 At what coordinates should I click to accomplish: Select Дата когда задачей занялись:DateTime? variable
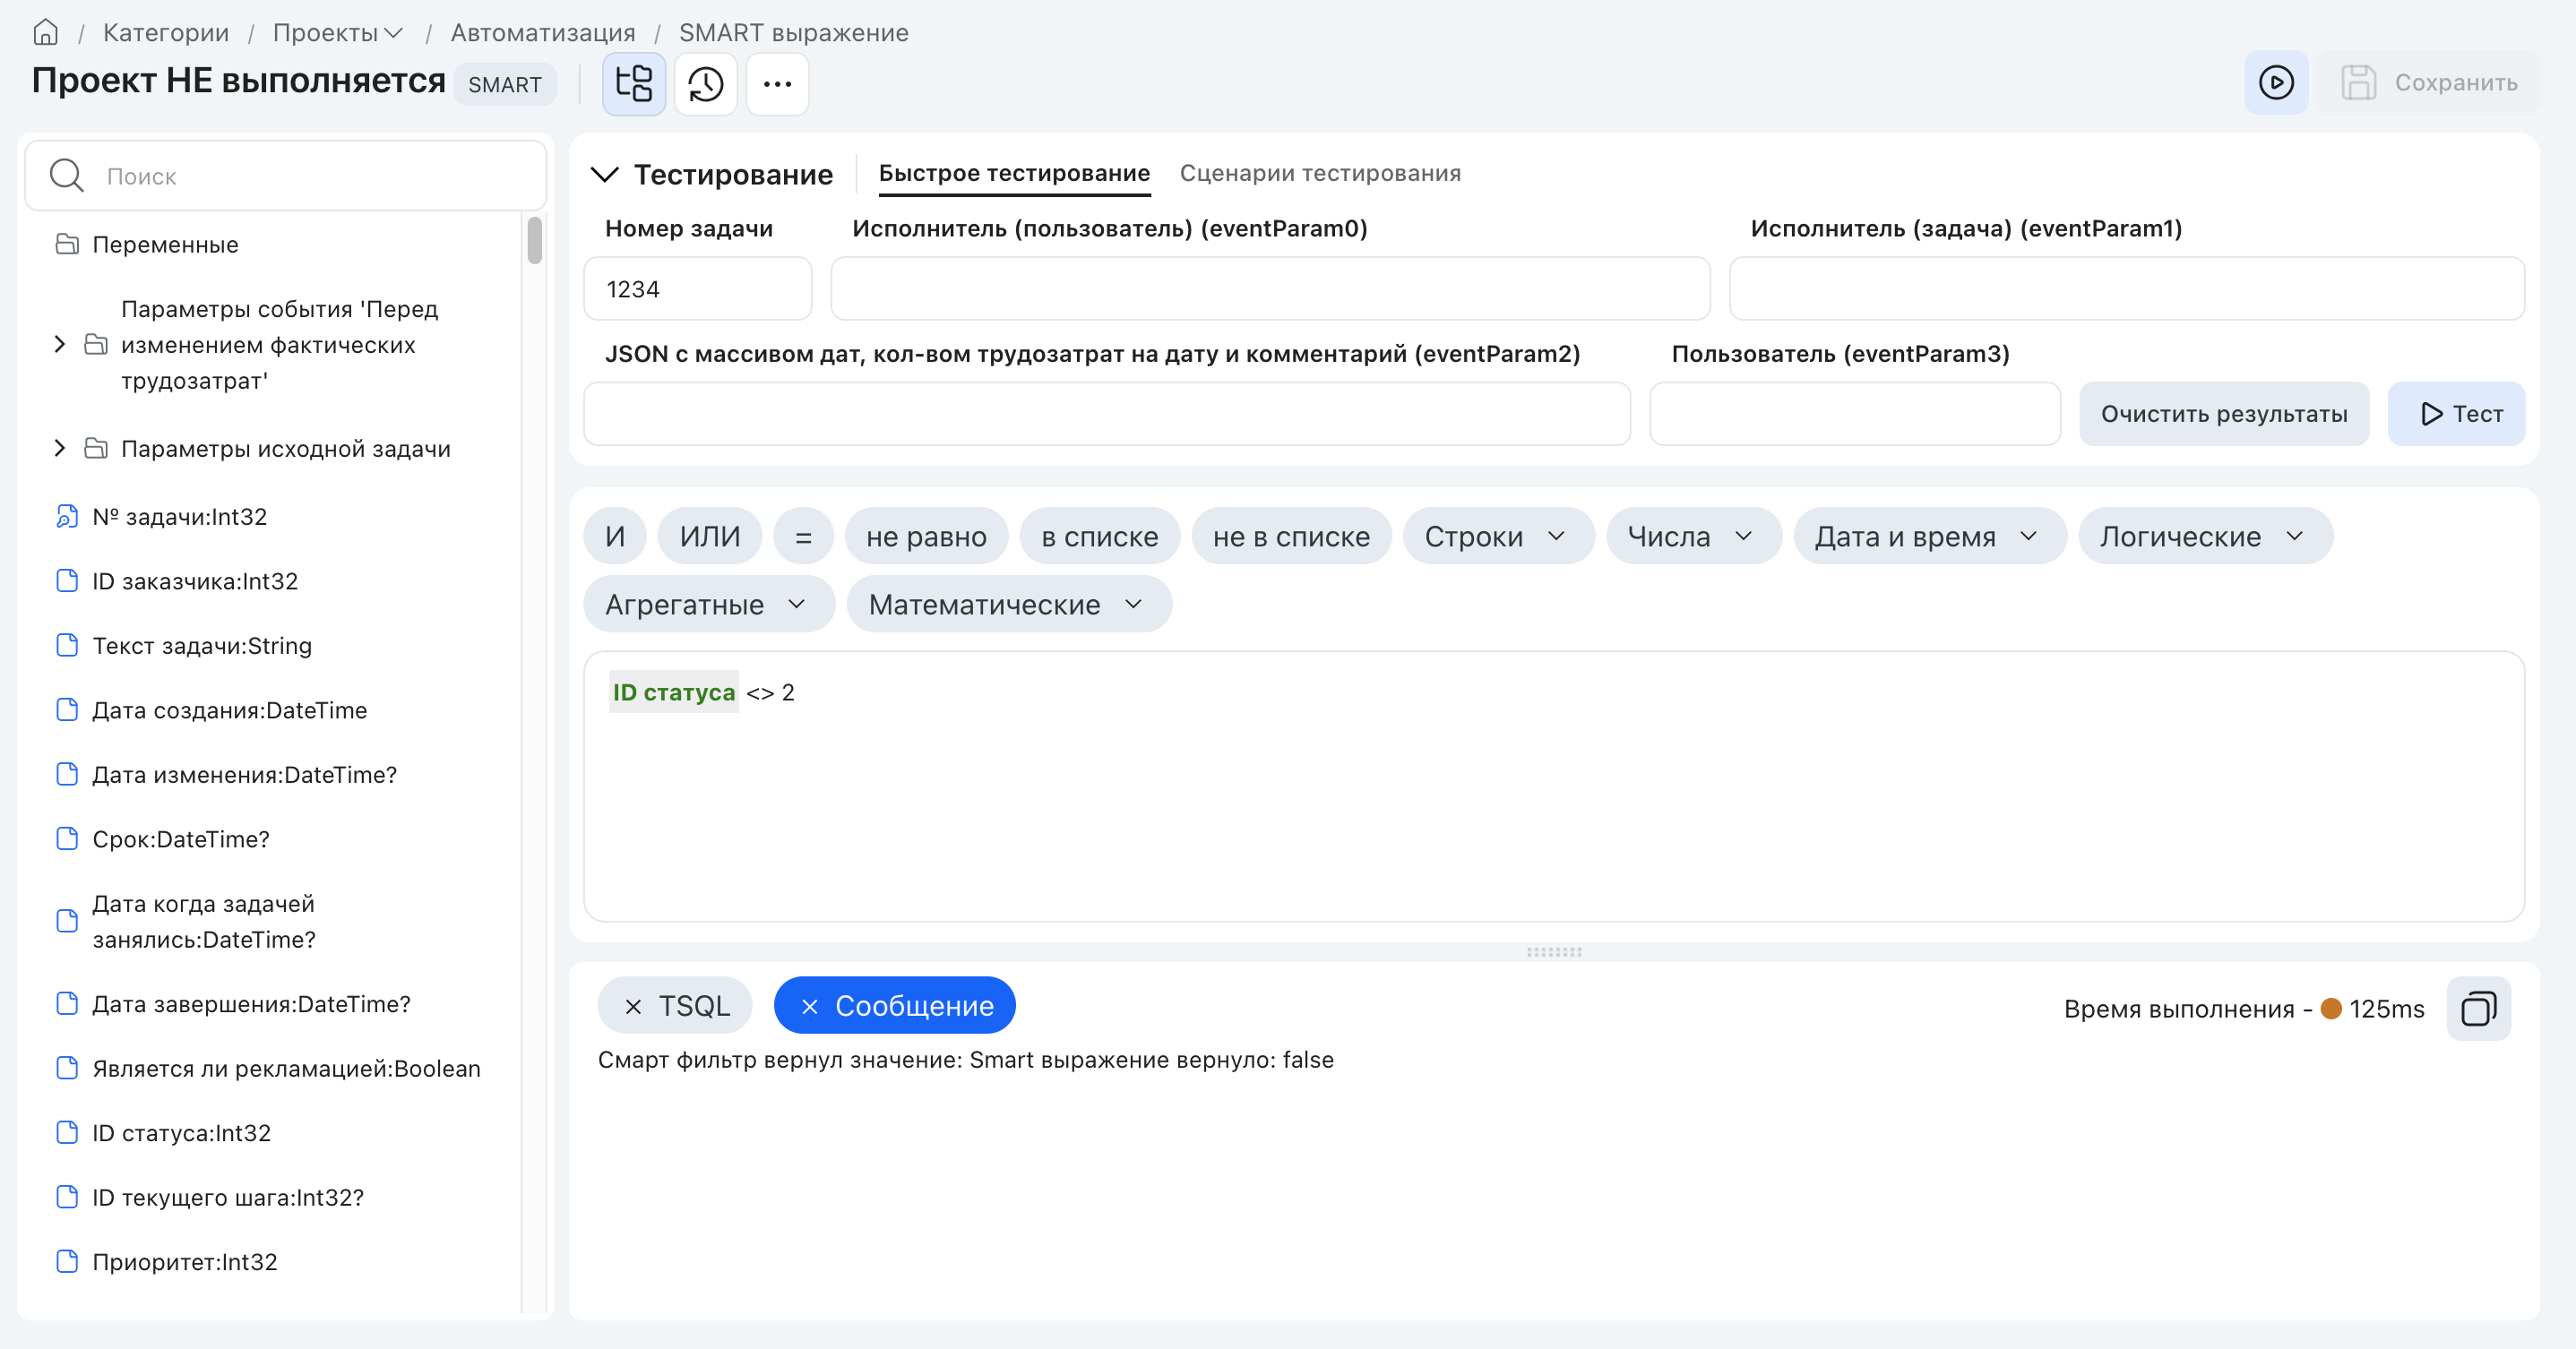[x=203, y=921]
